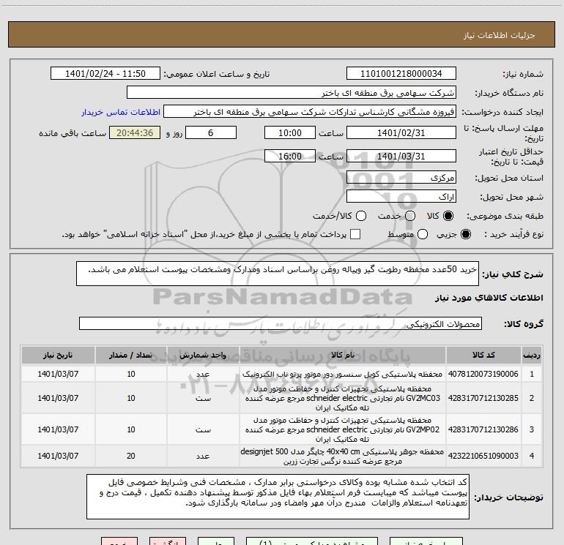
Task: Select the کالا radio button
Action: tap(448, 216)
